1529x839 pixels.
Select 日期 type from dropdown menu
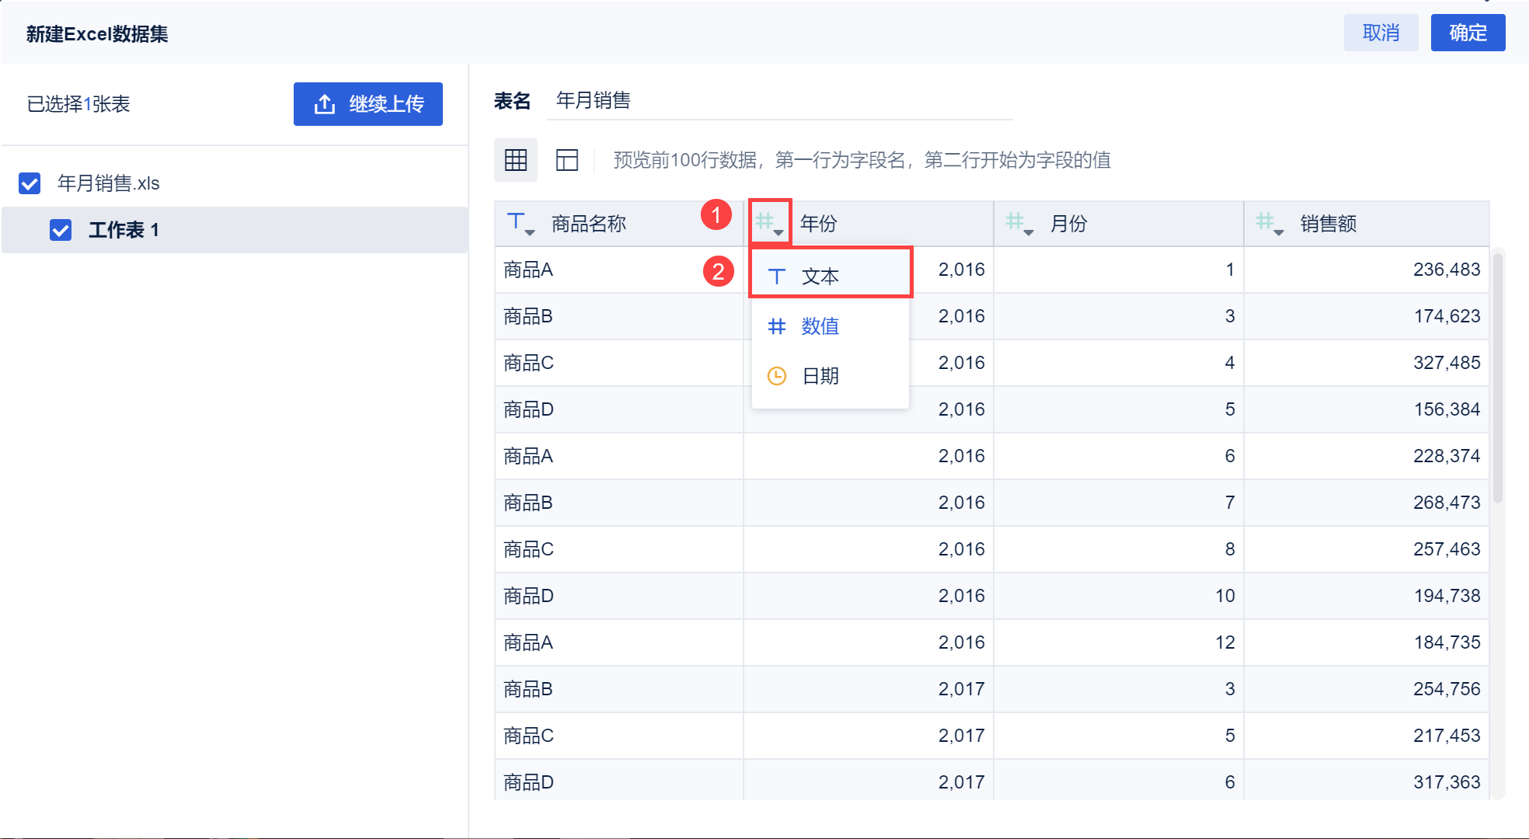pos(820,376)
